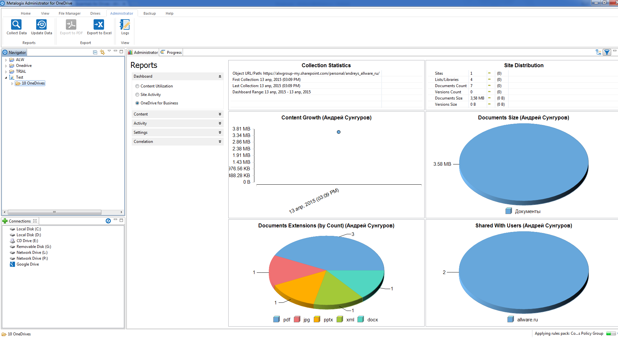Click the tree layout icon beside the filter
This screenshot has width=618, height=338.
598,52
